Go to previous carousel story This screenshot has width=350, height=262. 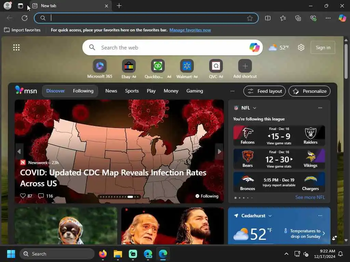19,151
